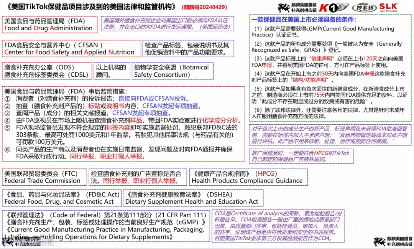
Task: Click item ⑥ about 同行举报、职业打假人举报 to FDA
Action: click(x=118, y=153)
